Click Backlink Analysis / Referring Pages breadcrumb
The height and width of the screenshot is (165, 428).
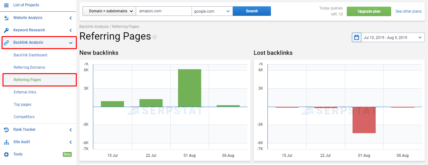coord(109,27)
